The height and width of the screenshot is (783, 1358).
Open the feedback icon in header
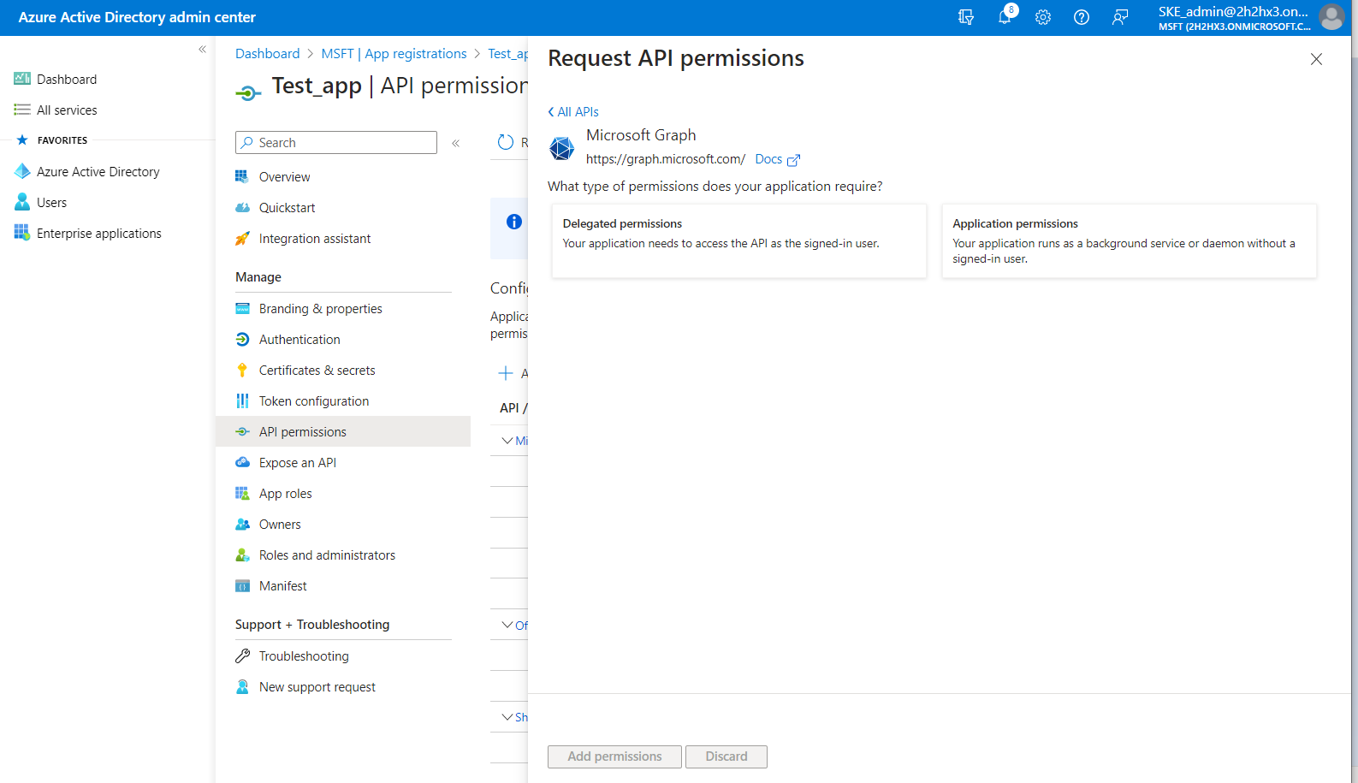pos(1119,17)
